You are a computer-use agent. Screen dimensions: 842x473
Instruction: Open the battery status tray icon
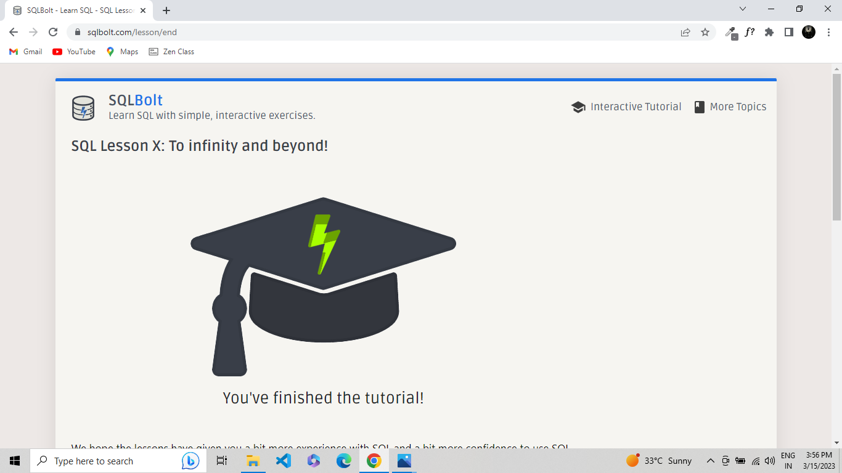pyautogui.click(x=740, y=461)
